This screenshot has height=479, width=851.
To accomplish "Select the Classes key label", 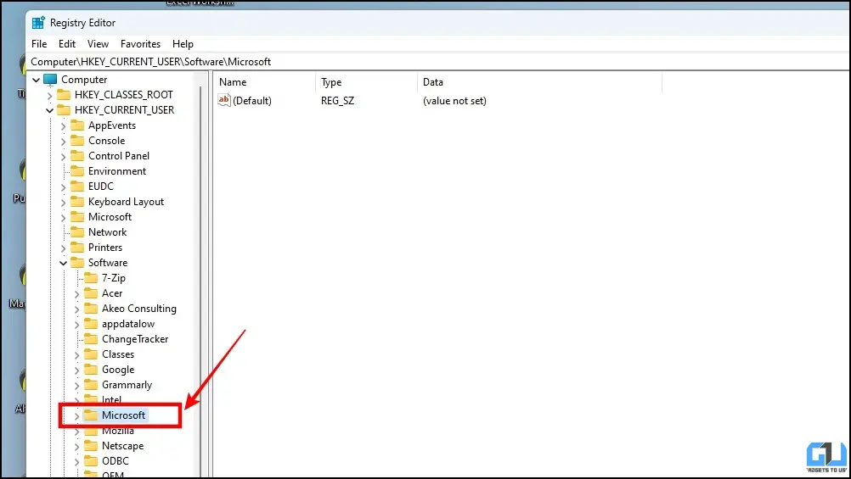I will (x=118, y=354).
